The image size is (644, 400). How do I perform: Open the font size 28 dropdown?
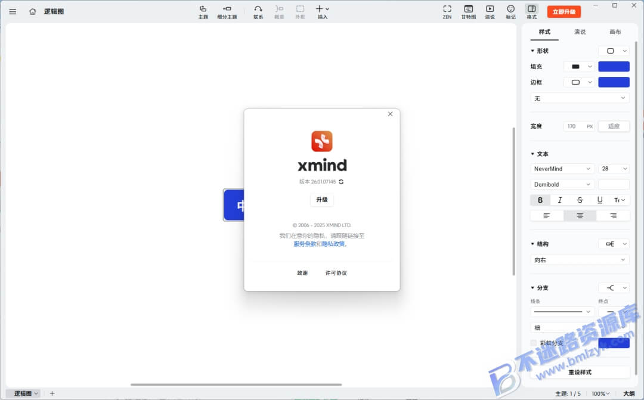(x=614, y=169)
